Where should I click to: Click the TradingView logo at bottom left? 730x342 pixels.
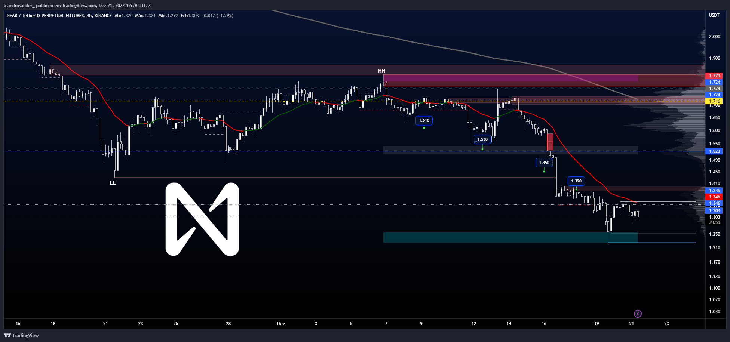coord(21,335)
